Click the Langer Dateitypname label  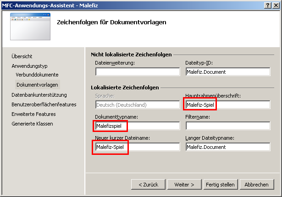[210, 138]
